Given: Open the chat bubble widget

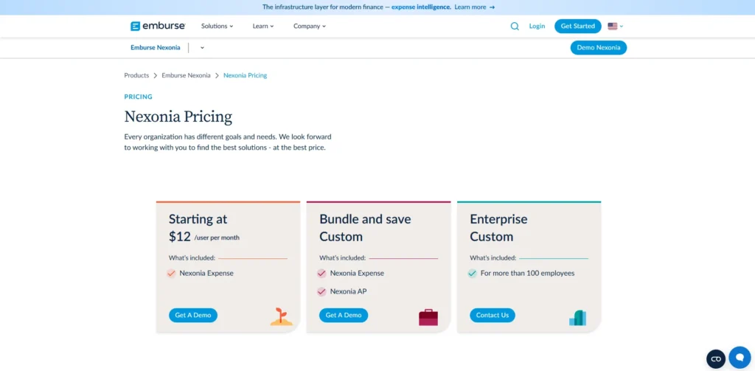Looking at the screenshot, I should pyautogui.click(x=740, y=357).
